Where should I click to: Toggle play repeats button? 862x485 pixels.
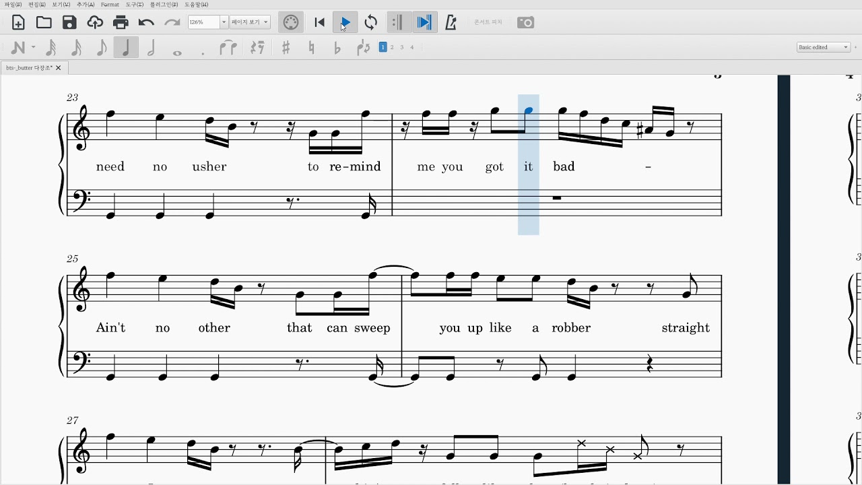coord(398,22)
